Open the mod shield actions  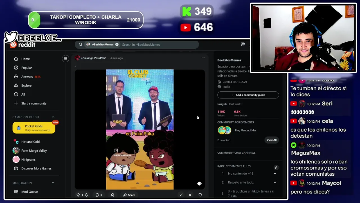(x=200, y=195)
